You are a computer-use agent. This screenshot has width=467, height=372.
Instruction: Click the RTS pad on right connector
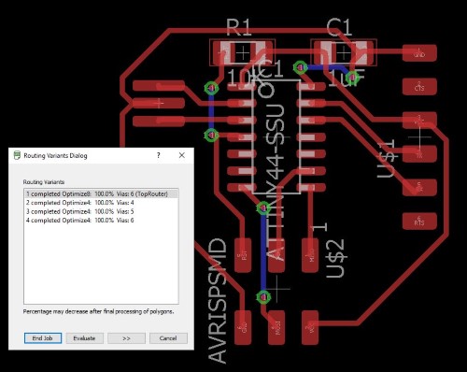[419, 222]
